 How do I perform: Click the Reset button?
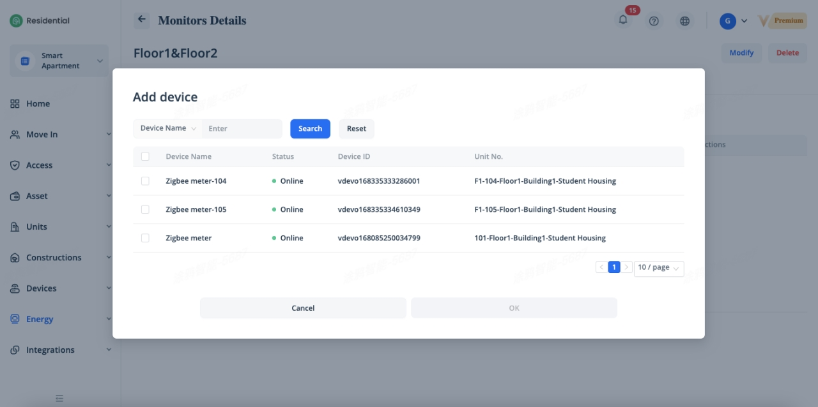pyautogui.click(x=356, y=128)
